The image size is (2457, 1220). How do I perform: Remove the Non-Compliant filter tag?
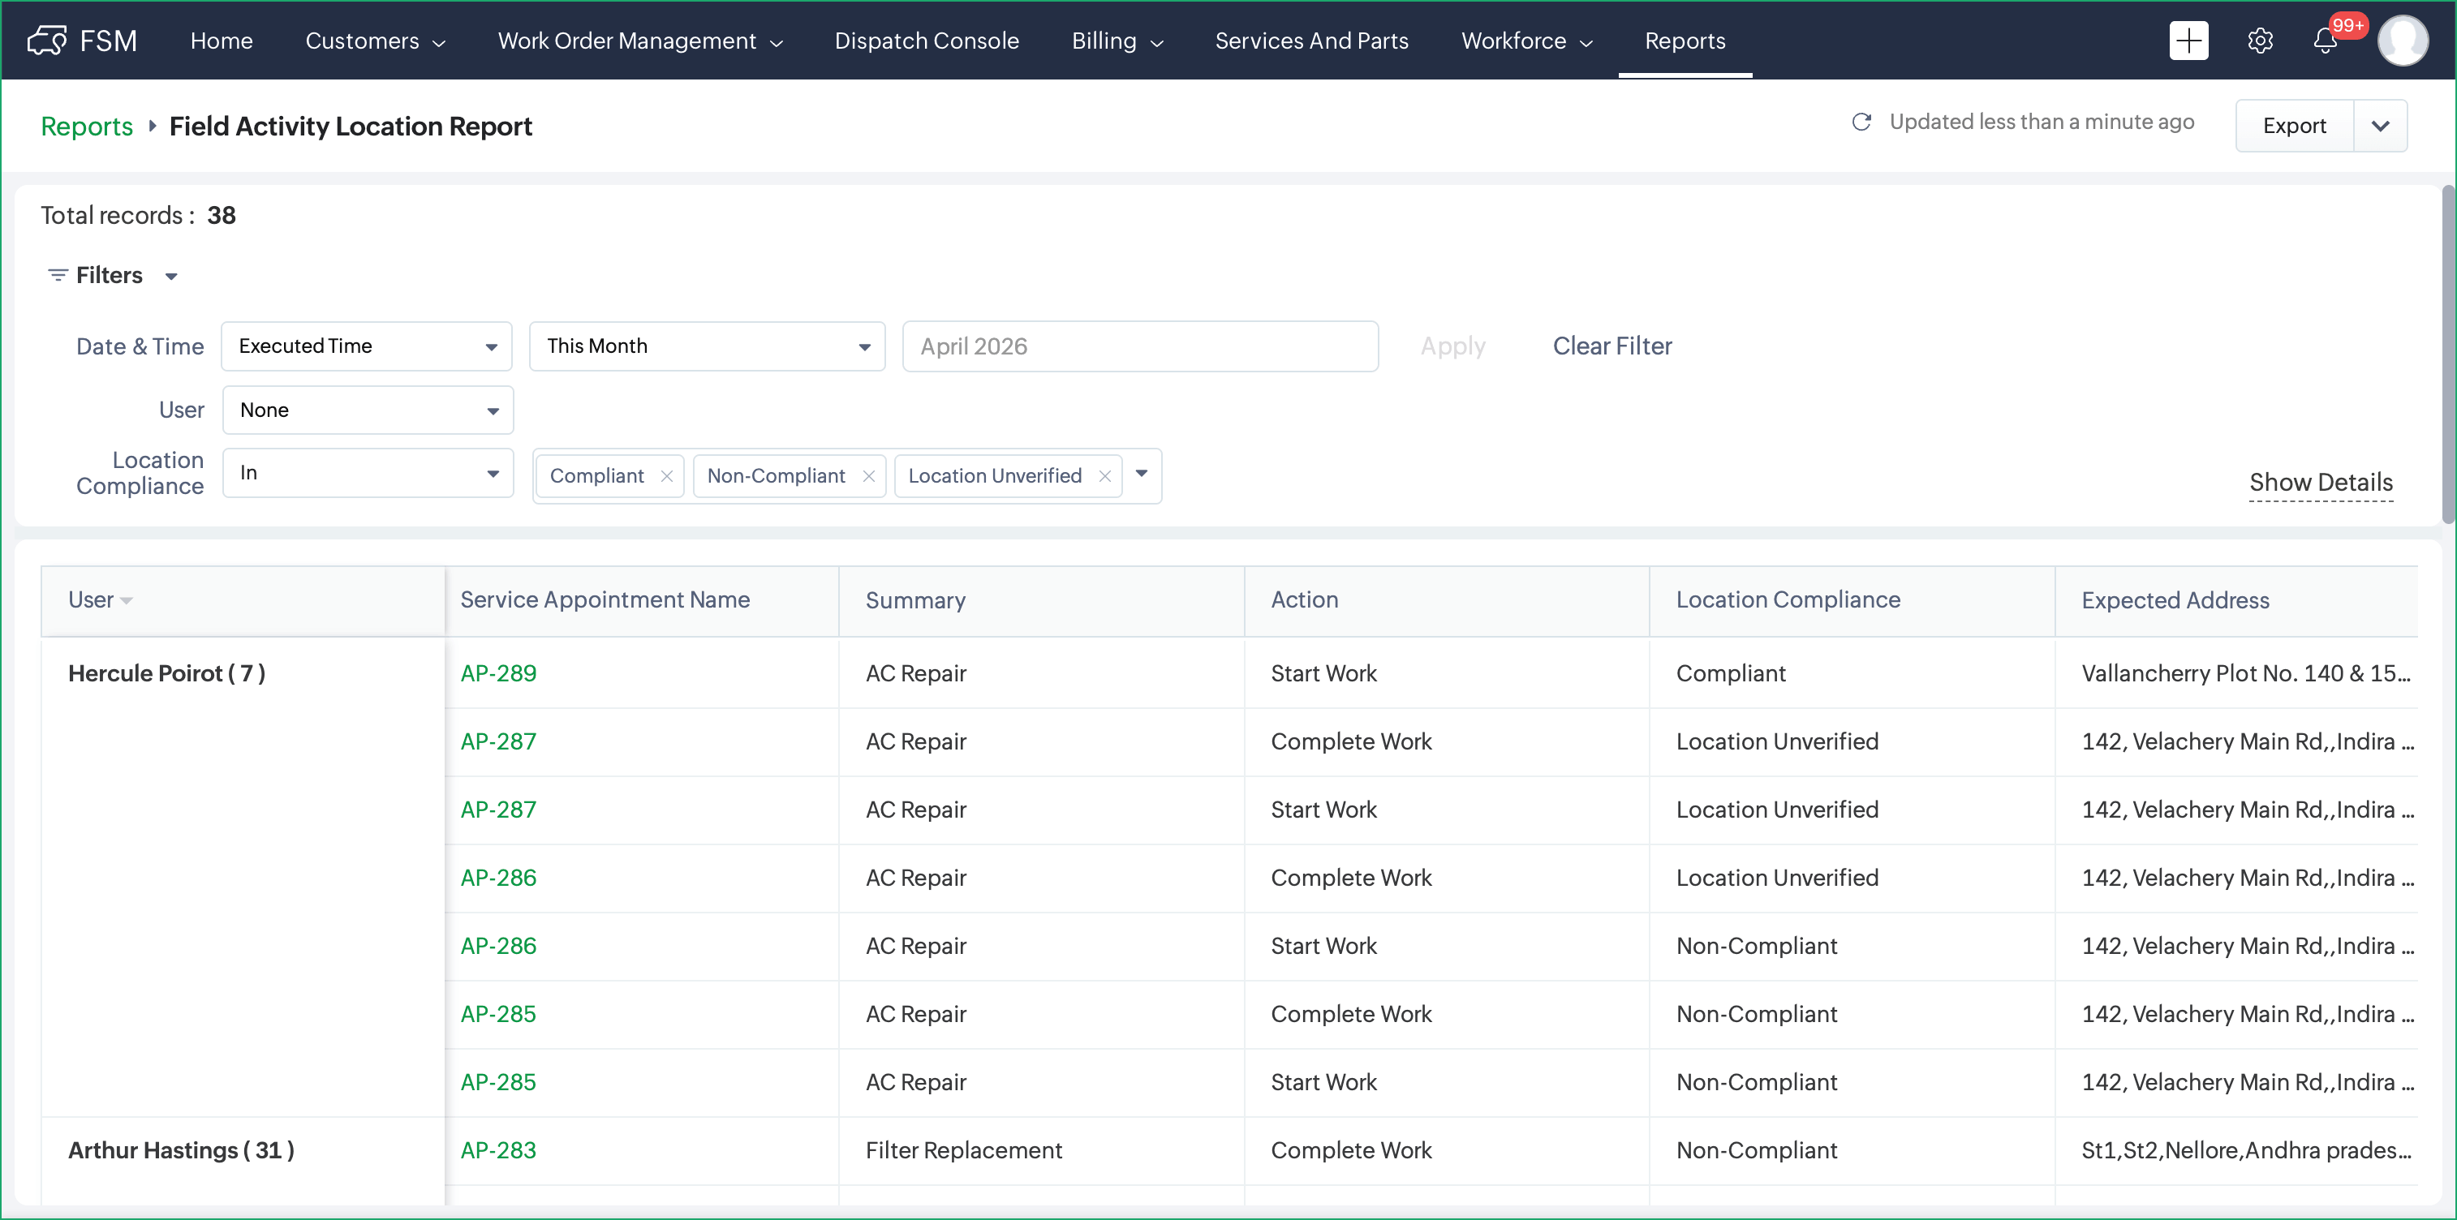click(868, 476)
